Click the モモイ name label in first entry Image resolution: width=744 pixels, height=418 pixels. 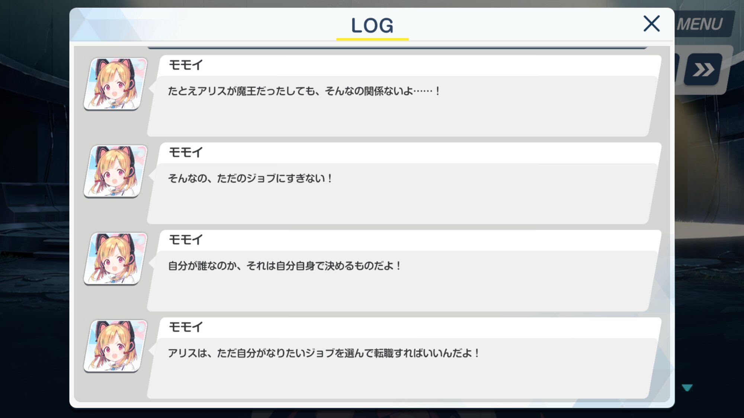pos(186,65)
